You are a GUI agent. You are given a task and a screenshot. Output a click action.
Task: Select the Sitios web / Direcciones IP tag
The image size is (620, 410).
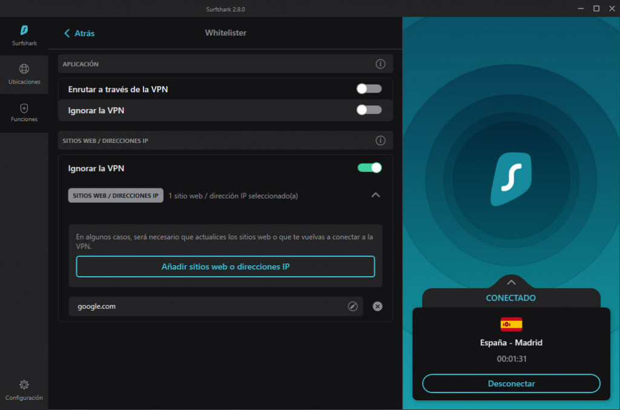point(116,196)
